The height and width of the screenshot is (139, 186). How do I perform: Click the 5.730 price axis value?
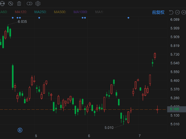[x=175, y=54]
